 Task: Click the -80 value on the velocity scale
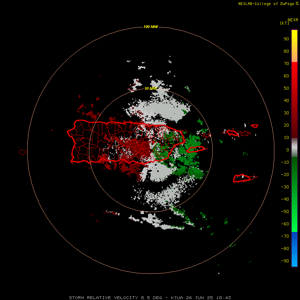tap(285, 249)
